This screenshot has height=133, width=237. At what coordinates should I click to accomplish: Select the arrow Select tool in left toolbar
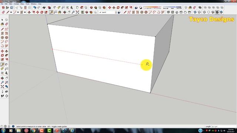[x=2, y=20]
